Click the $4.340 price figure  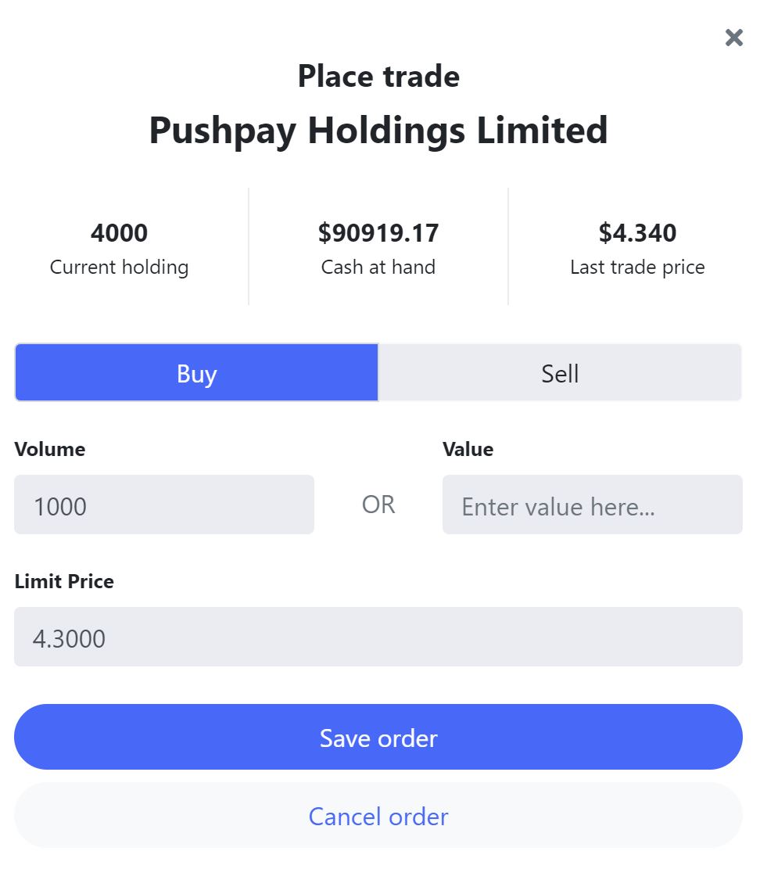pyautogui.click(x=637, y=233)
